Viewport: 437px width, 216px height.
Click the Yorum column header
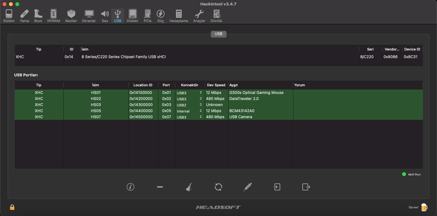pyautogui.click(x=358, y=85)
